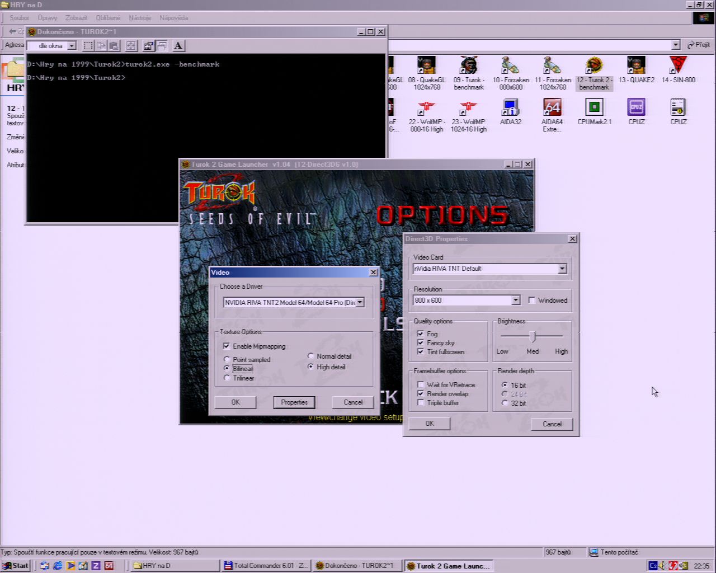The height and width of the screenshot is (573, 716).
Task: Click the Paste button in DOS window toolbar
Action: pos(114,46)
